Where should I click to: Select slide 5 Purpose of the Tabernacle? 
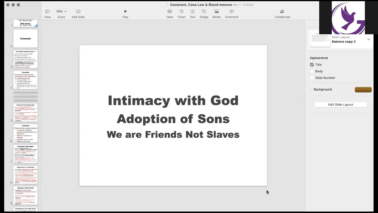(25, 112)
